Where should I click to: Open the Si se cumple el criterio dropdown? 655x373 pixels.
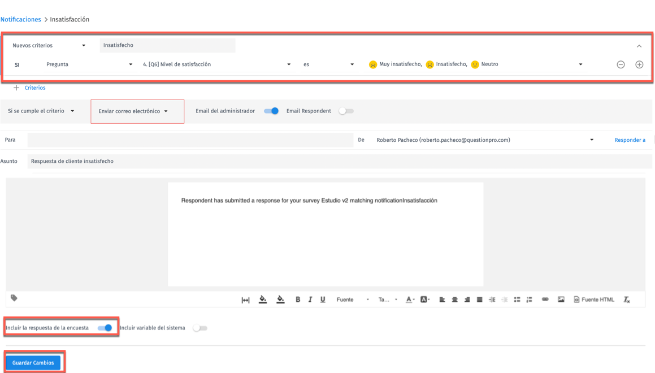click(x=41, y=111)
